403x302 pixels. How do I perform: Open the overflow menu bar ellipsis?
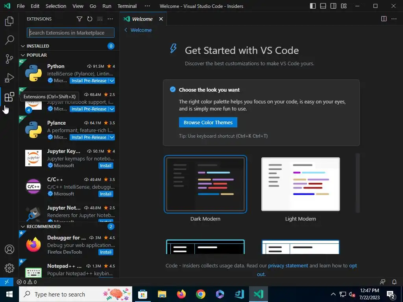(x=147, y=6)
